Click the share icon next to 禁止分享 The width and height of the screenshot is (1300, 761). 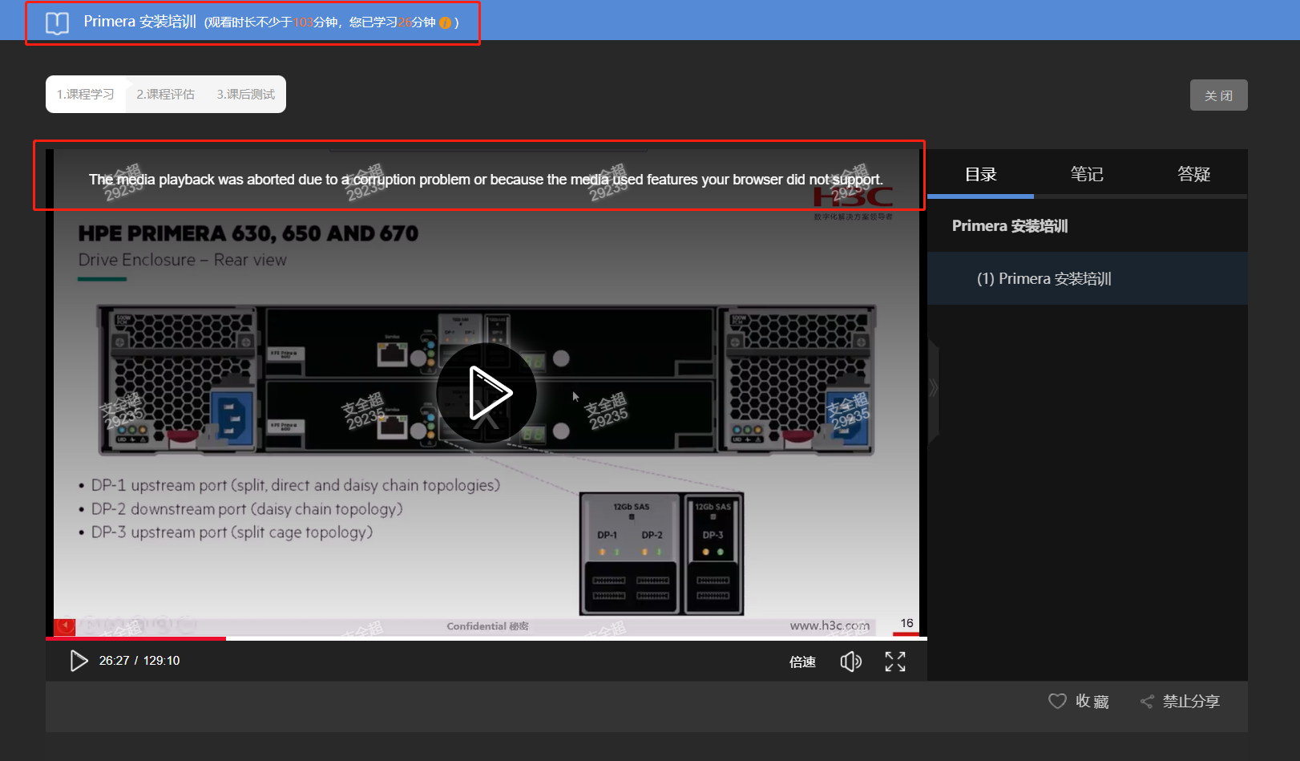[x=1147, y=702]
